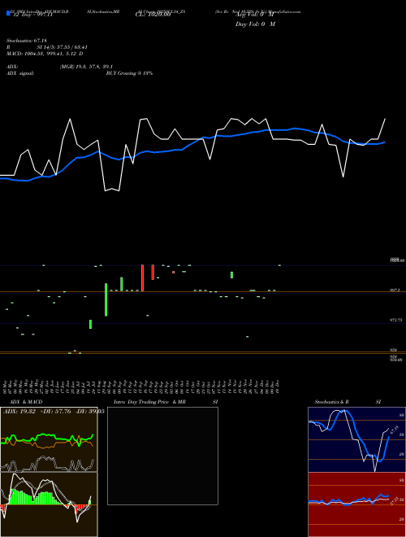
Task: Select the ADX (MGR) 19.3, 57.8, 39.1 values
Action: click(x=86, y=67)
